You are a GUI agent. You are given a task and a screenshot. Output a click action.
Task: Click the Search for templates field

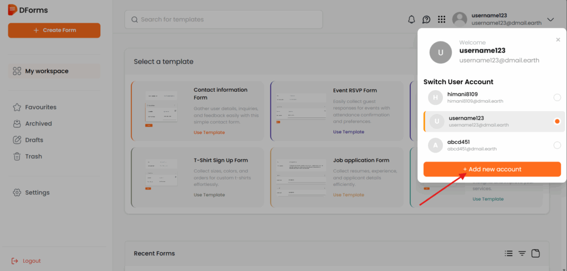pos(224,19)
